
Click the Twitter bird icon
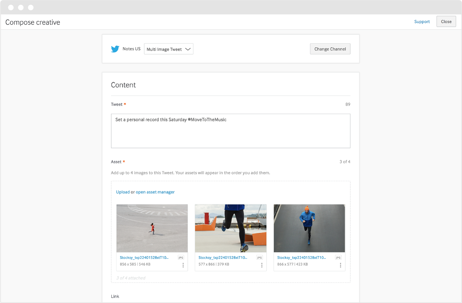tap(115, 49)
